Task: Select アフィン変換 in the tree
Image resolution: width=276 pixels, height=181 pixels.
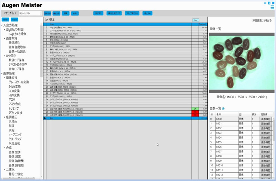Action: click(x=16, y=113)
